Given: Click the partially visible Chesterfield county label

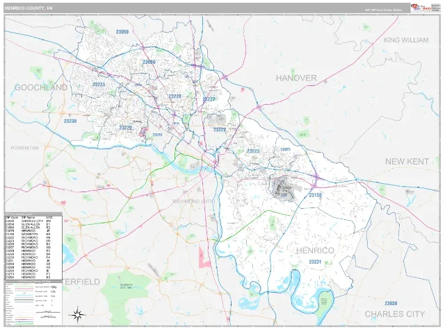Looking at the screenshot, I should [81, 282].
